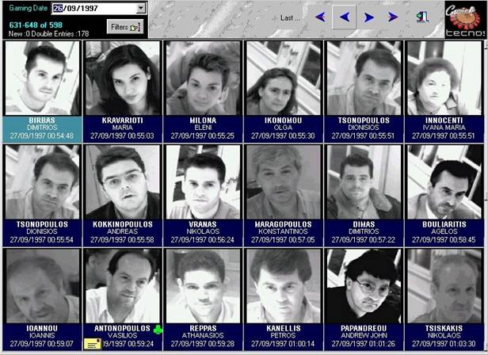Open Milona Eleni's photo card
This screenshot has width=488, height=355.
click(204, 78)
